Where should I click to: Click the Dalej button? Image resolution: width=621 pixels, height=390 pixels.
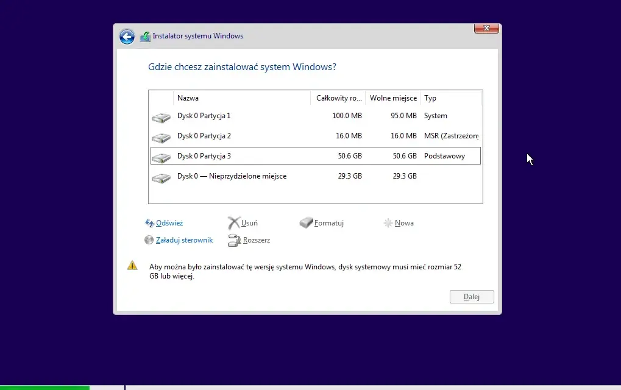click(x=472, y=297)
